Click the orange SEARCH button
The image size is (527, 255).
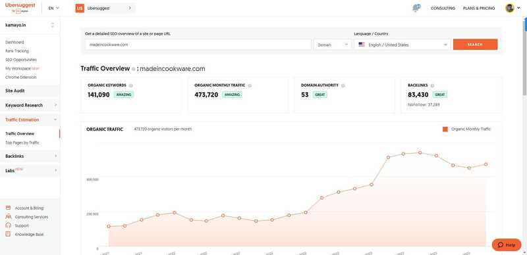(x=475, y=44)
